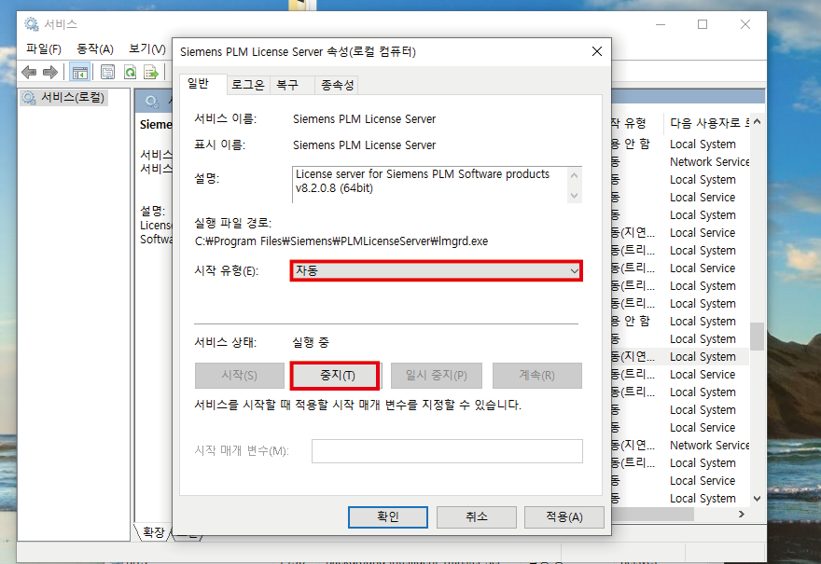821x564 pixels.
Task: Click the scroll-up arrow of services list
Action: click(x=757, y=122)
